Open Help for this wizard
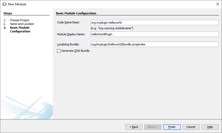 click(210, 127)
